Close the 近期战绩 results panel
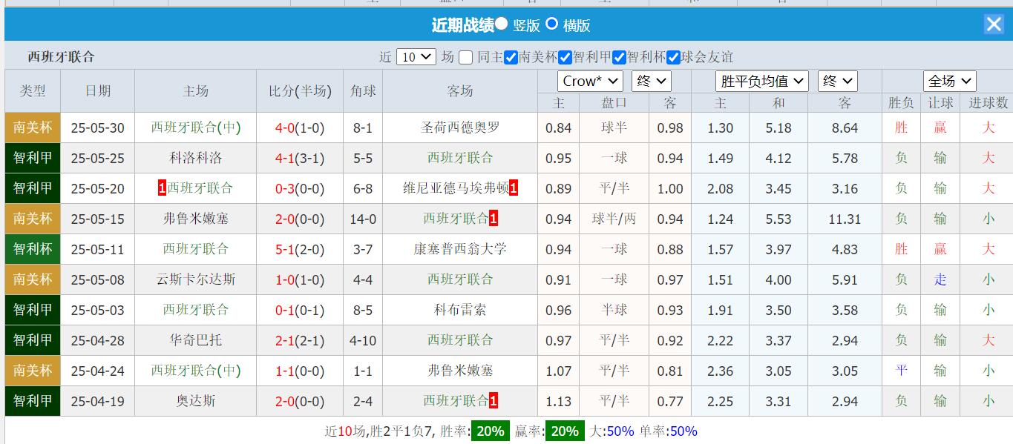Image resolution: width=1013 pixels, height=444 pixels. click(x=994, y=24)
